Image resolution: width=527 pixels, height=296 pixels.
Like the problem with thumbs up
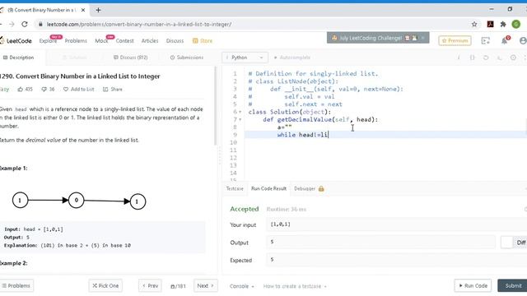pyautogui.click(x=26, y=90)
